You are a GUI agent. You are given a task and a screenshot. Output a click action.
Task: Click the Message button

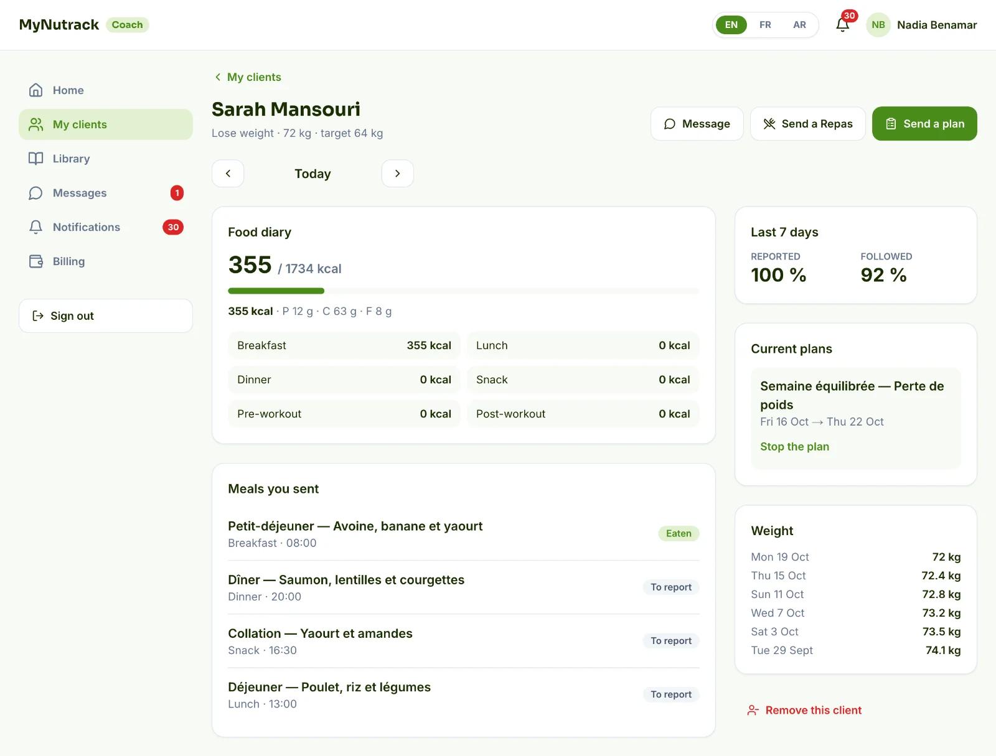pyautogui.click(x=697, y=124)
